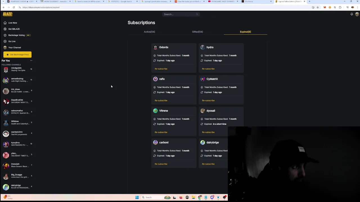Image resolution: width=360 pixels, height=202 pixels.
Task: Open dyosali channel avatar
Action: [202, 111]
